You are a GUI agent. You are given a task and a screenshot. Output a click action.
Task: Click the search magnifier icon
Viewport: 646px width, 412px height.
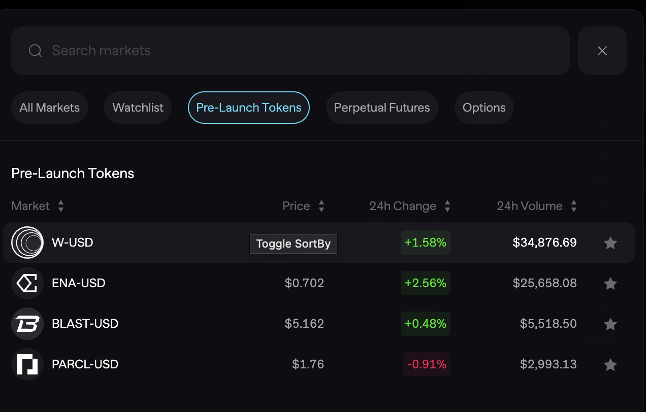coord(35,51)
